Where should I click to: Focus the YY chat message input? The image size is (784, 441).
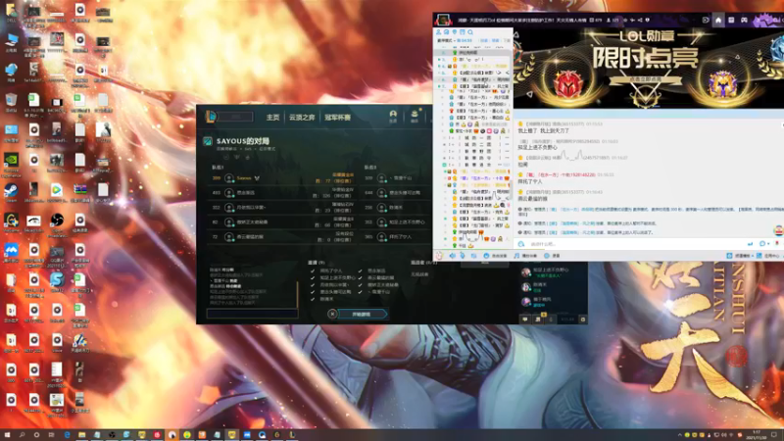pyautogui.click(x=635, y=244)
